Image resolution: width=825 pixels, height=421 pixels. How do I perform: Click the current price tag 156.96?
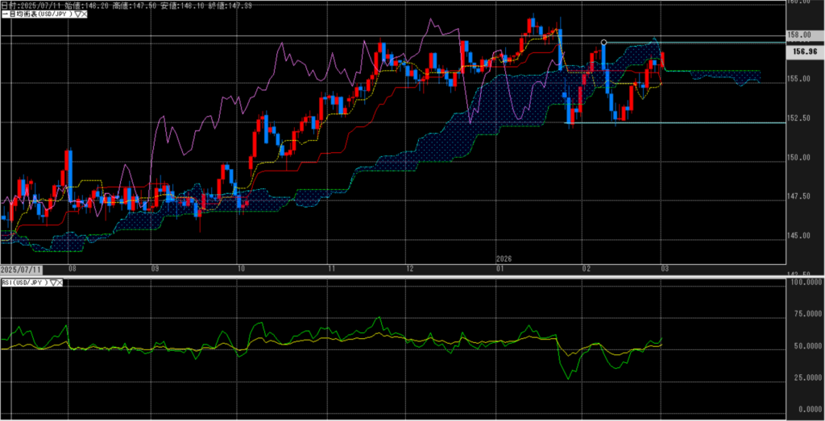point(805,51)
